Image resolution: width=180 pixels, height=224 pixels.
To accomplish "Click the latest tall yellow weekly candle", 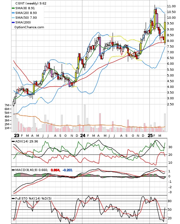I will (165, 33).
